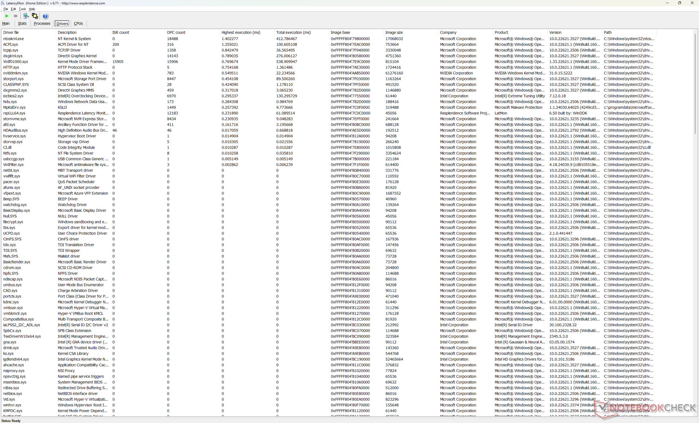Switch to the Stats tab

click(22, 24)
